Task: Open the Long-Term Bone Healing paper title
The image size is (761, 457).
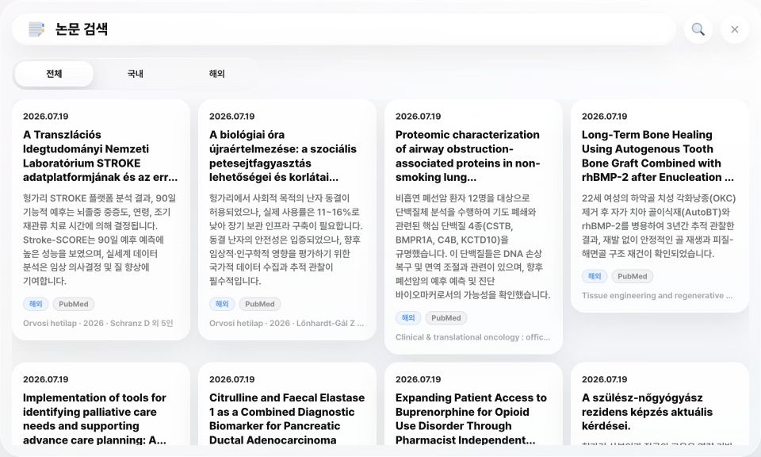Action: pyautogui.click(x=658, y=156)
